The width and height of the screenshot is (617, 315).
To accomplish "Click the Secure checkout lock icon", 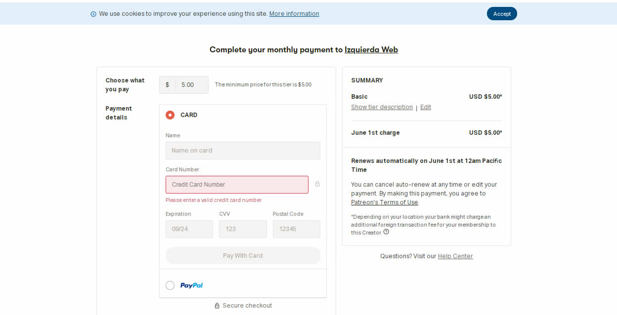I will click(x=217, y=306).
